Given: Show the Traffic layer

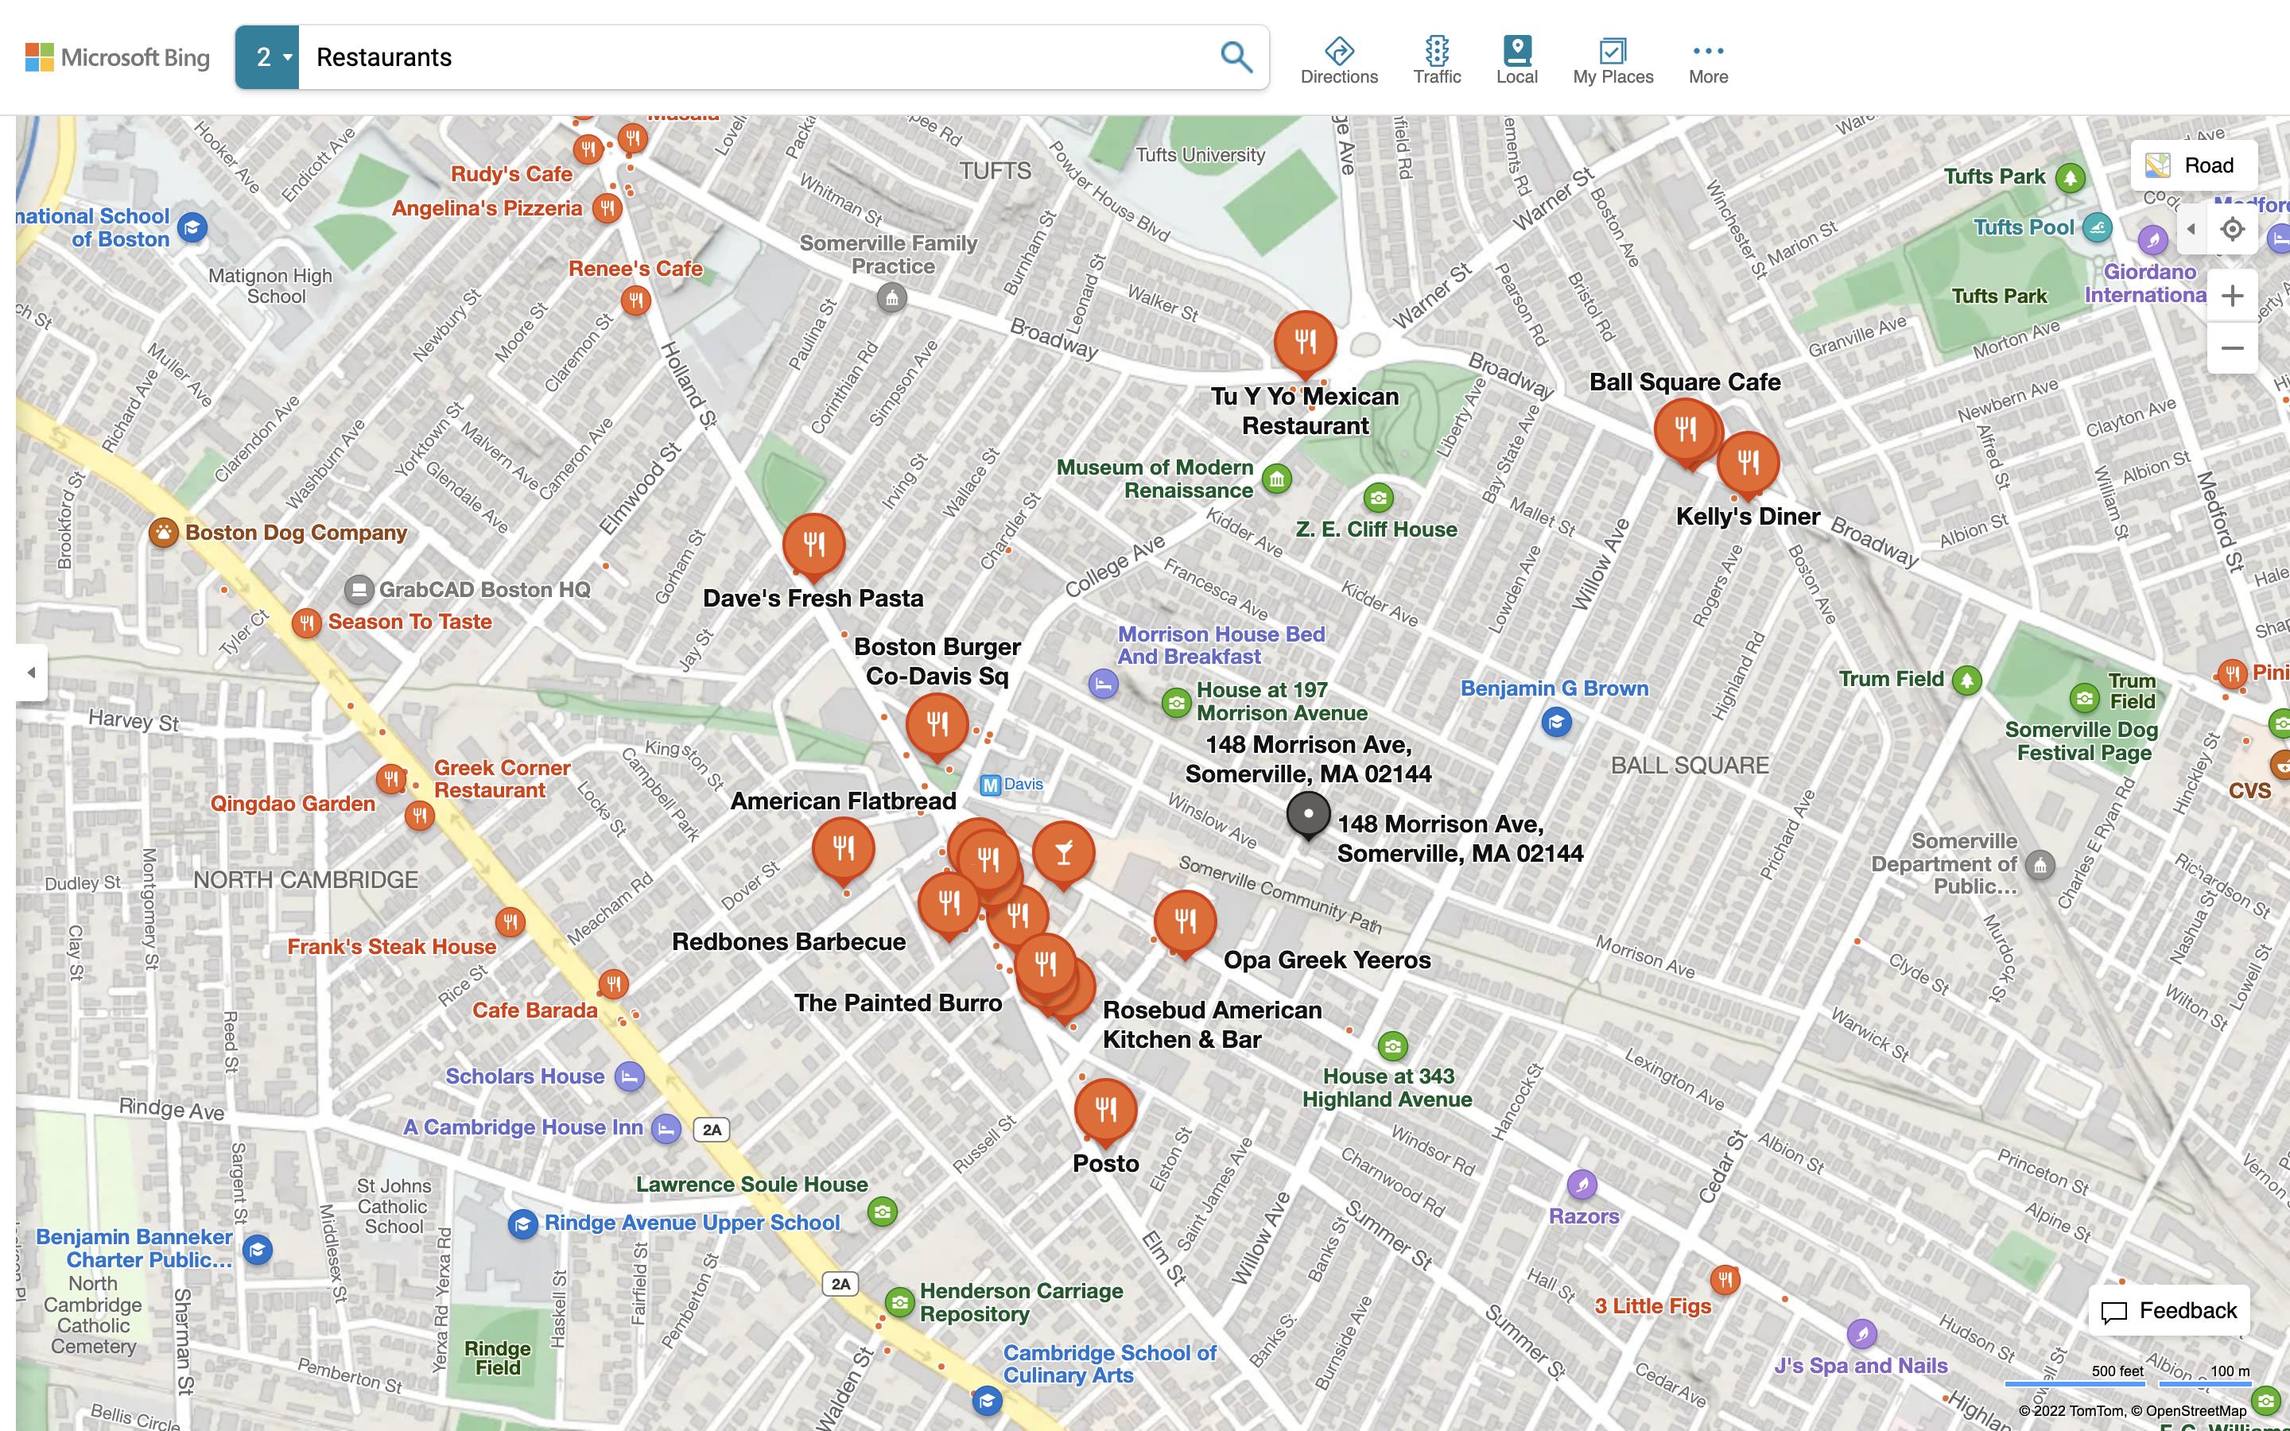Looking at the screenshot, I should (x=1437, y=60).
